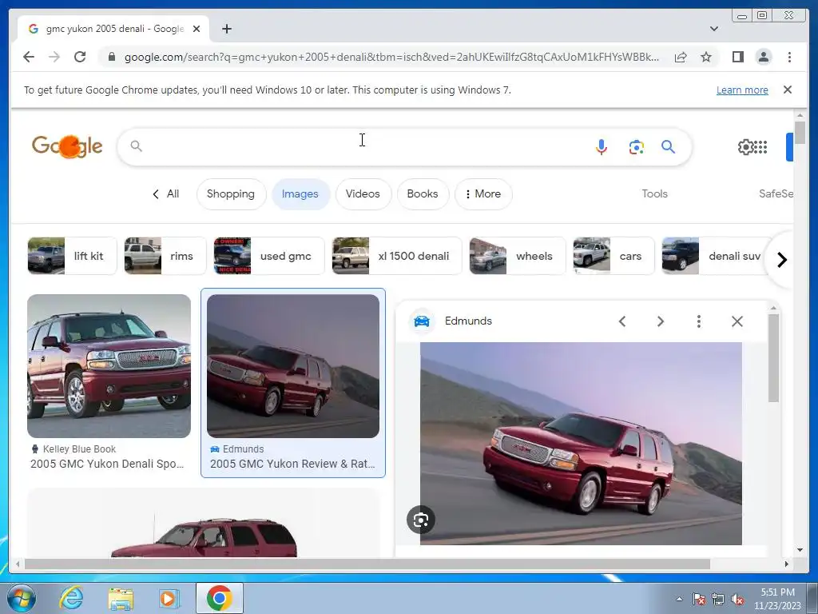Viewport: 818px width, 614px height.
Task: Visit Edmunds source in preview panel
Action: (x=468, y=321)
